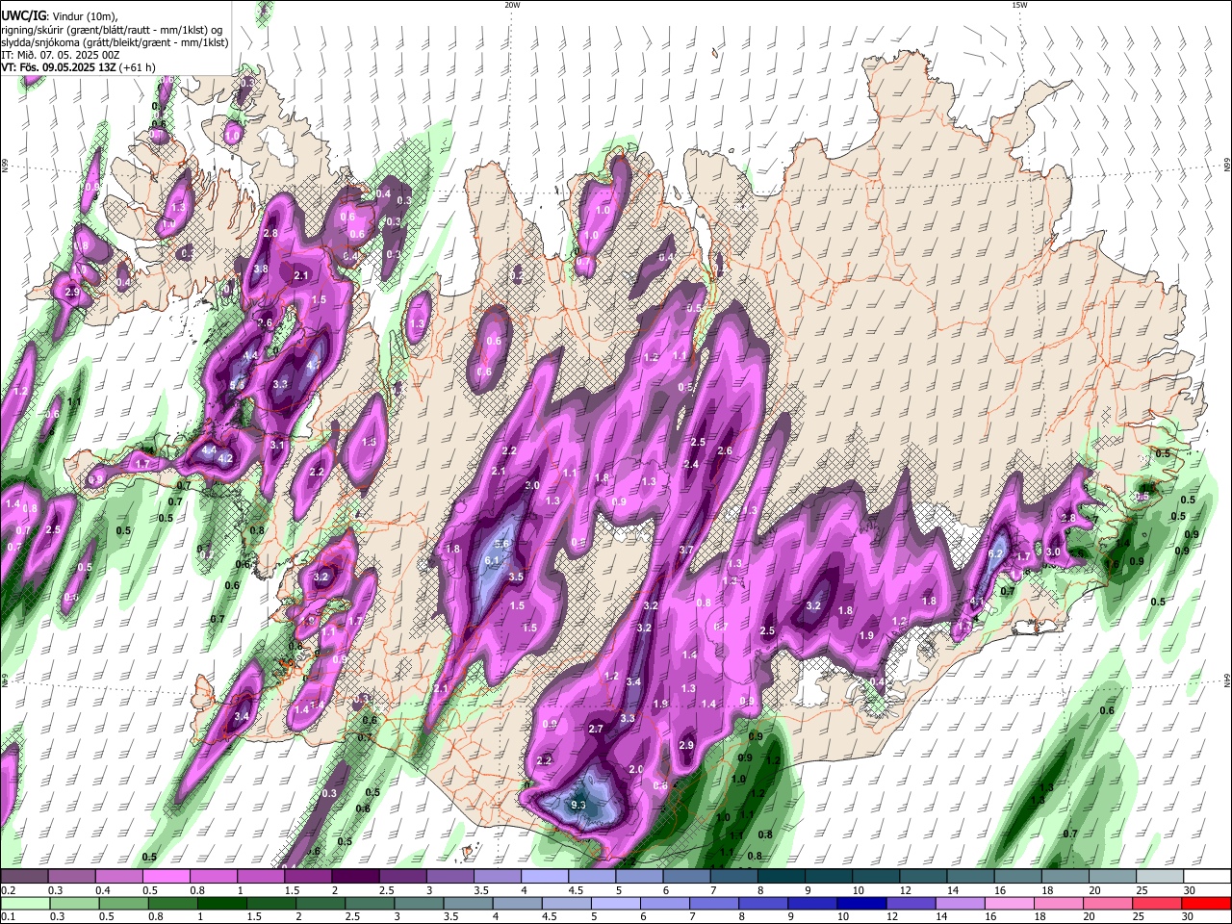Click the 4.1 precipitation value on the map

point(977,602)
